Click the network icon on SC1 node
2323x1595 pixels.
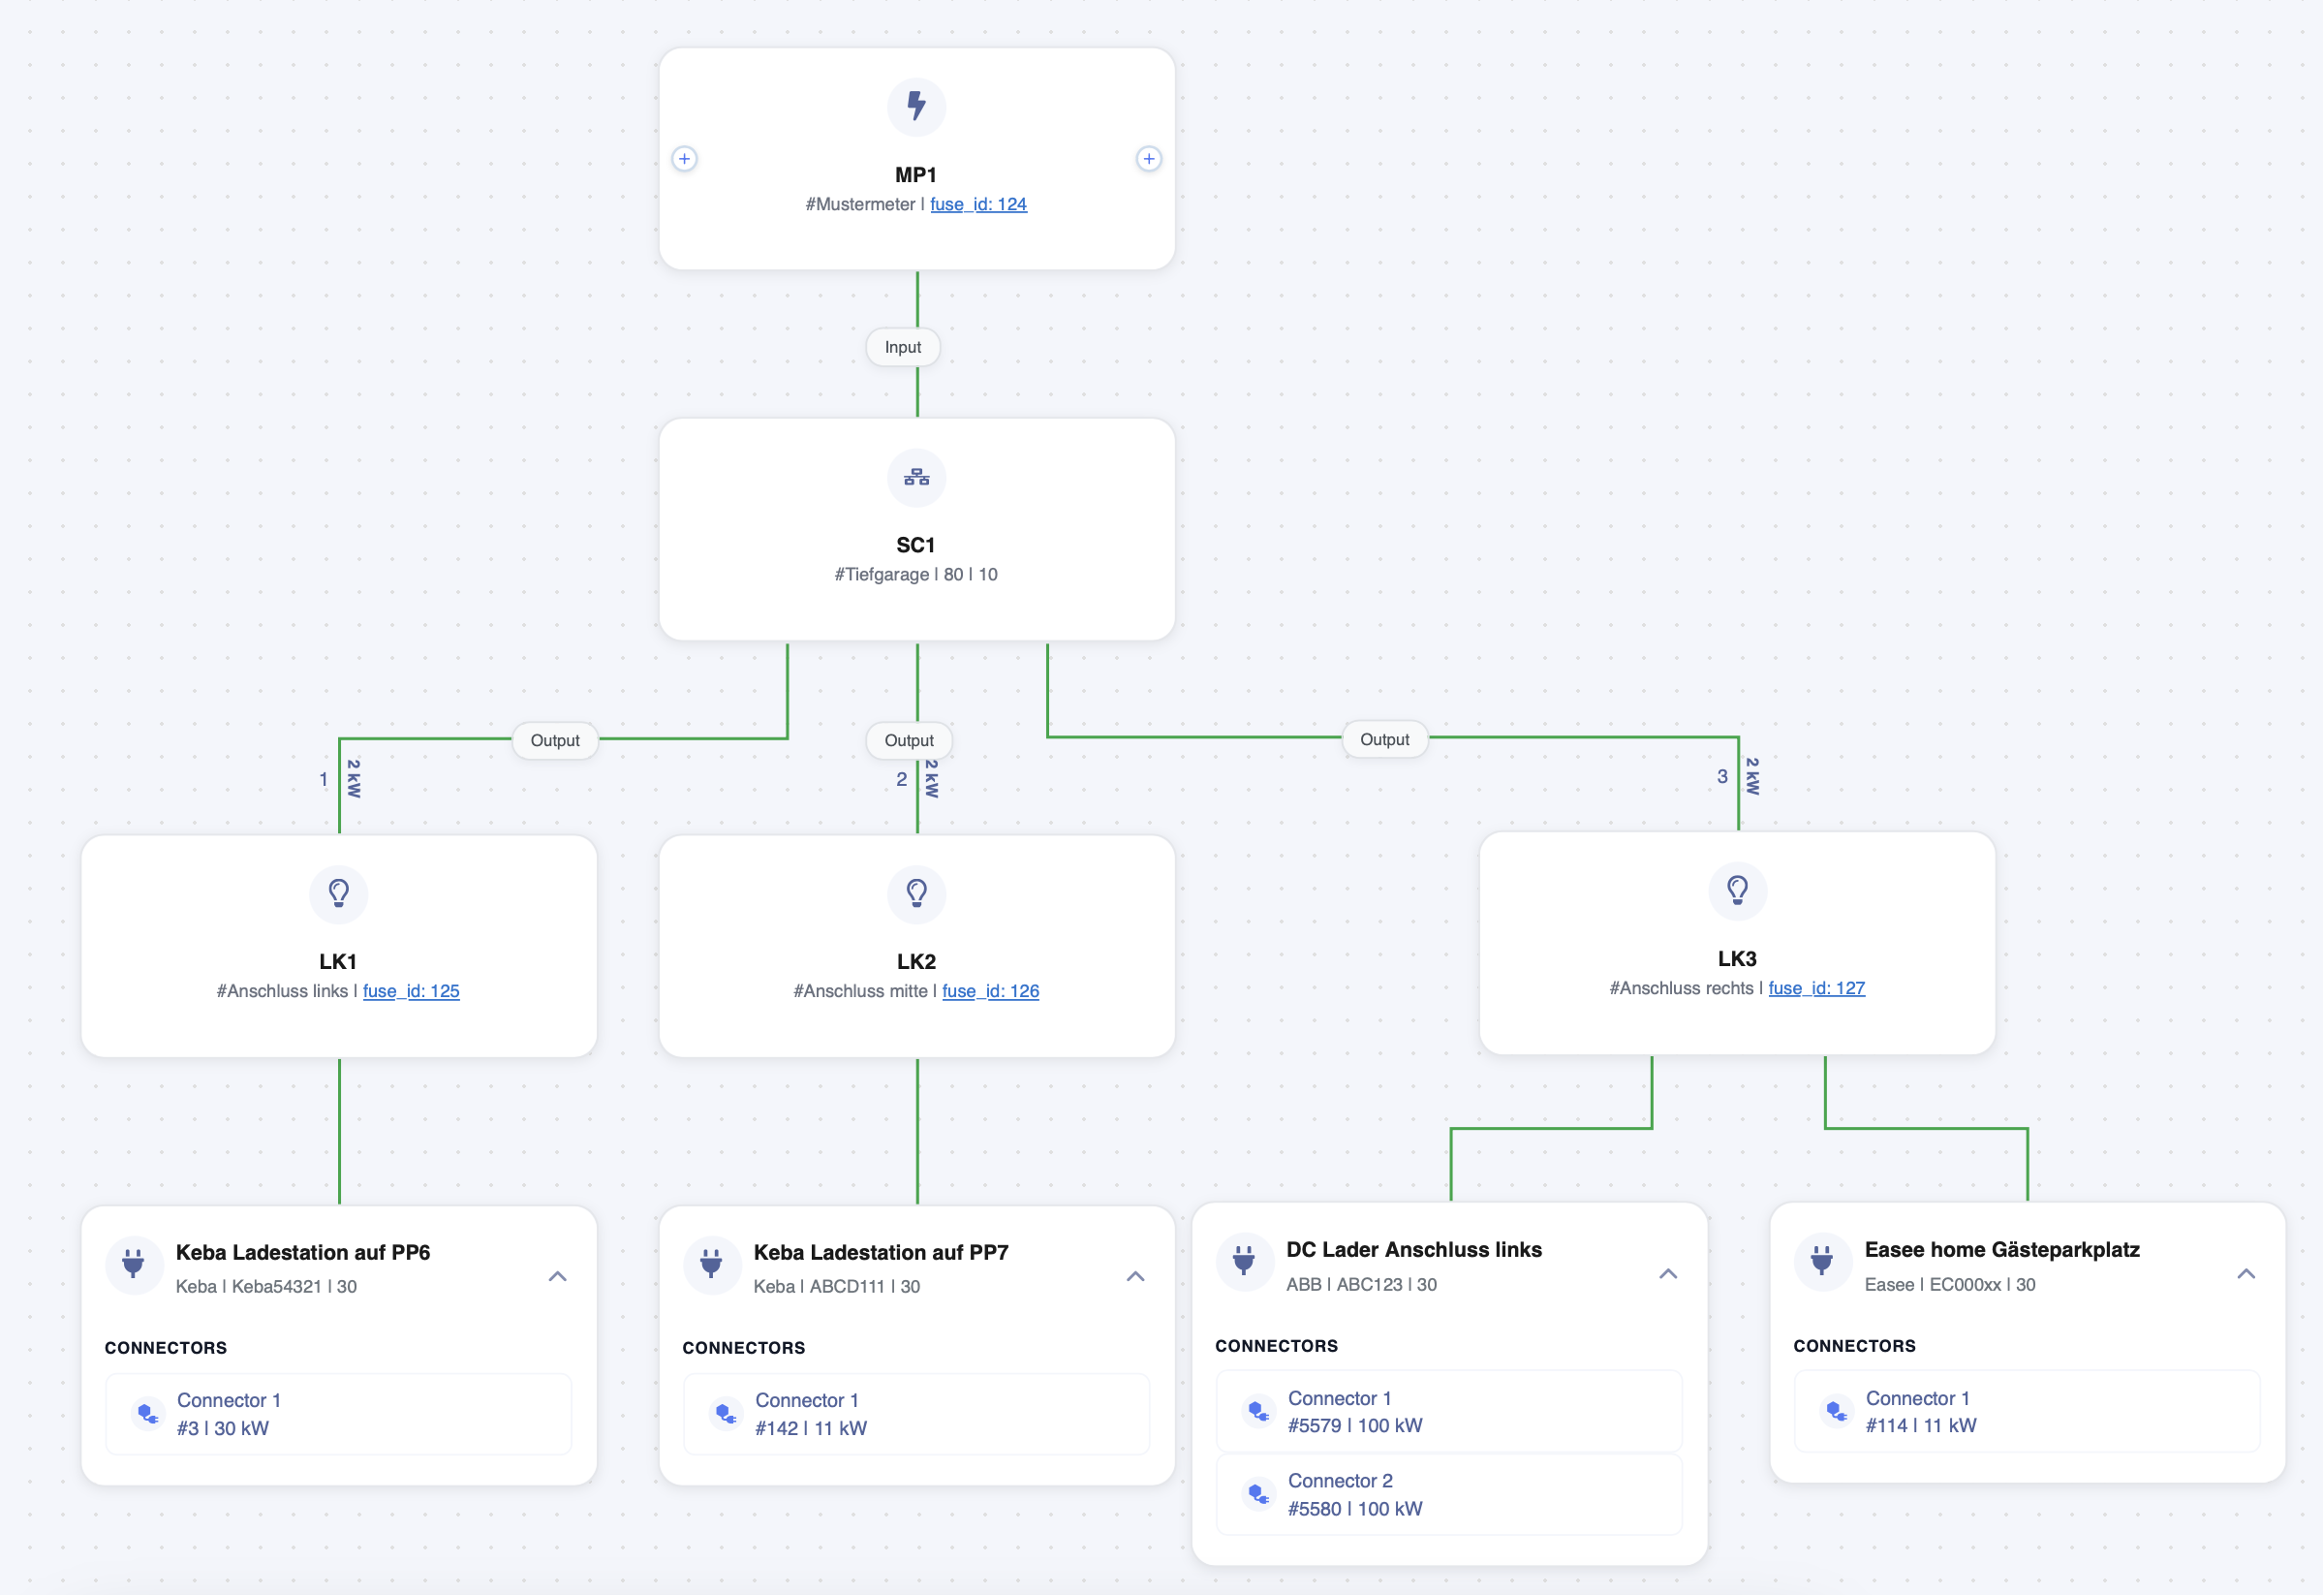(x=915, y=477)
